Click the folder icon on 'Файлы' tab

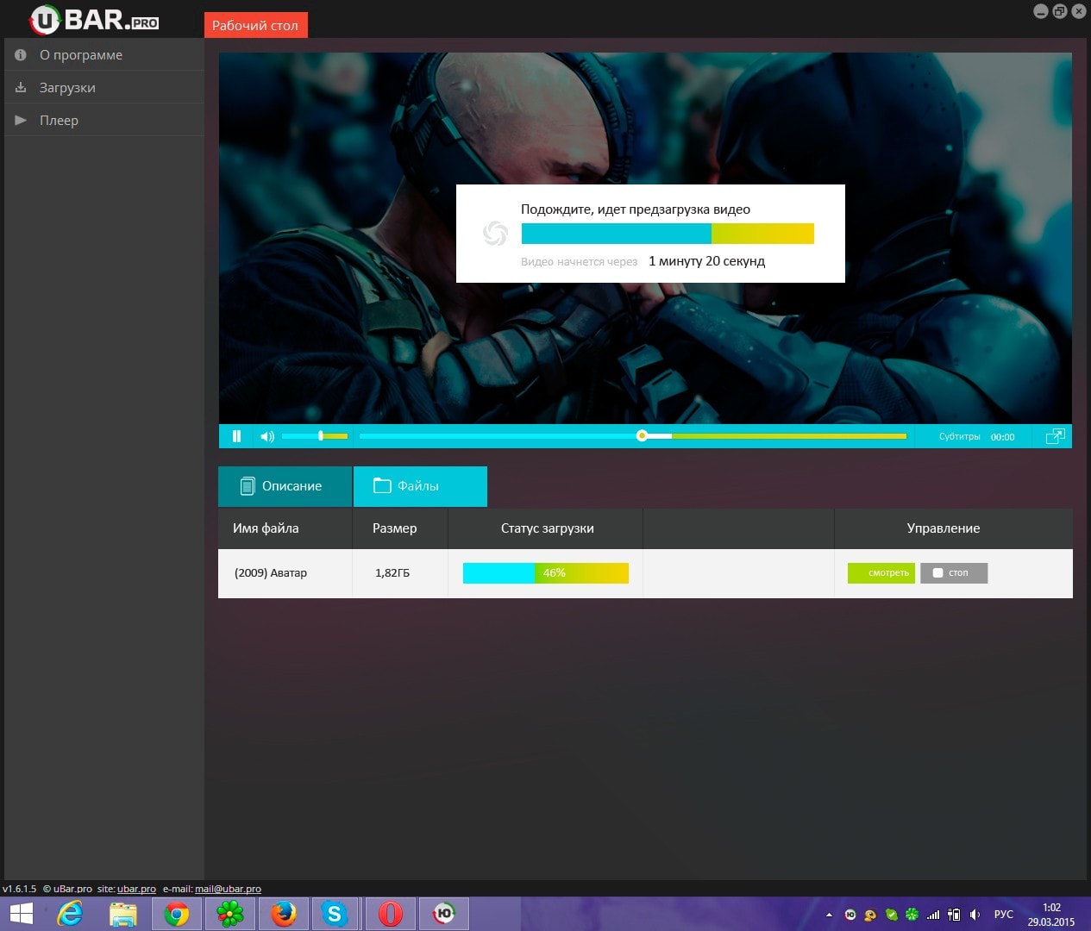382,485
